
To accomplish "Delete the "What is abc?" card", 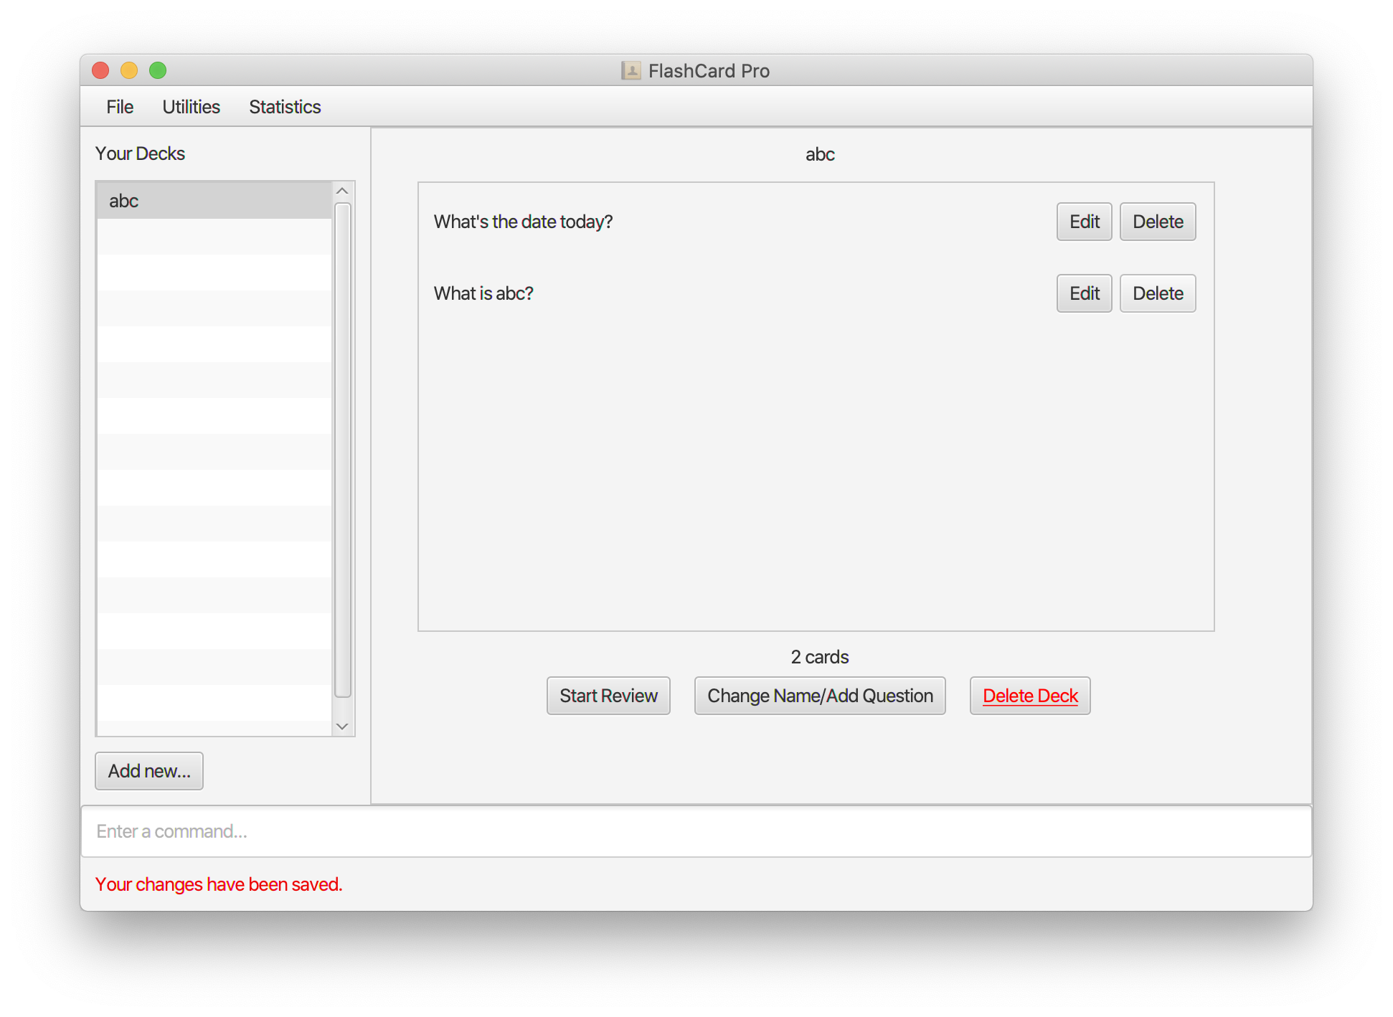I will 1157,293.
